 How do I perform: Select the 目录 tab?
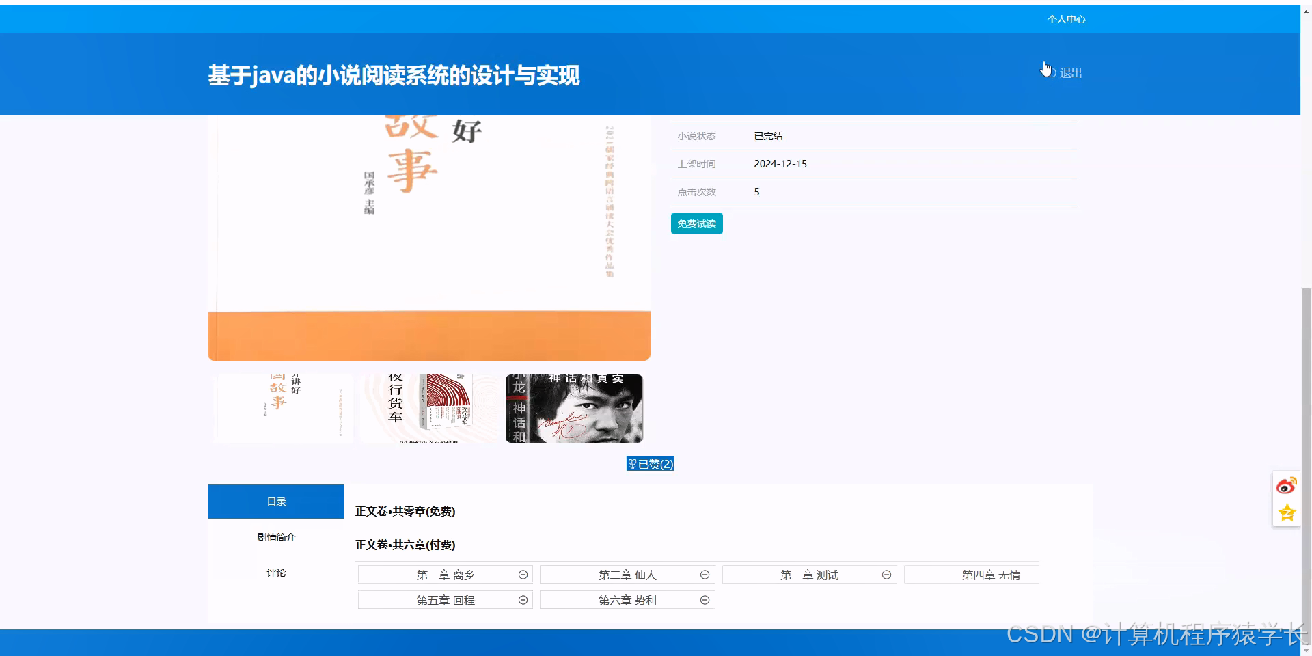coord(275,501)
